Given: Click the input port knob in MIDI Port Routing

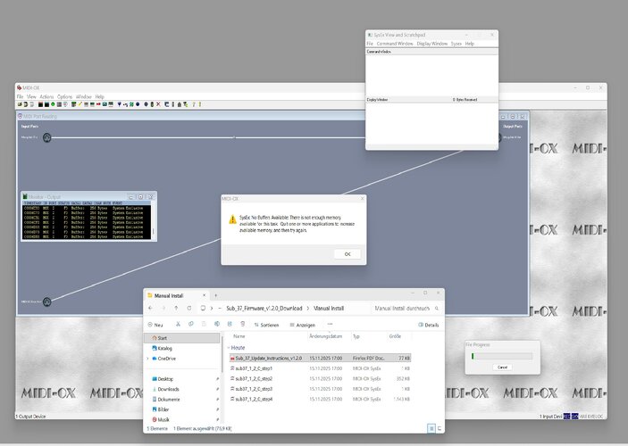Looking at the screenshot, I should pyautogui.click(x=46, y=136).
